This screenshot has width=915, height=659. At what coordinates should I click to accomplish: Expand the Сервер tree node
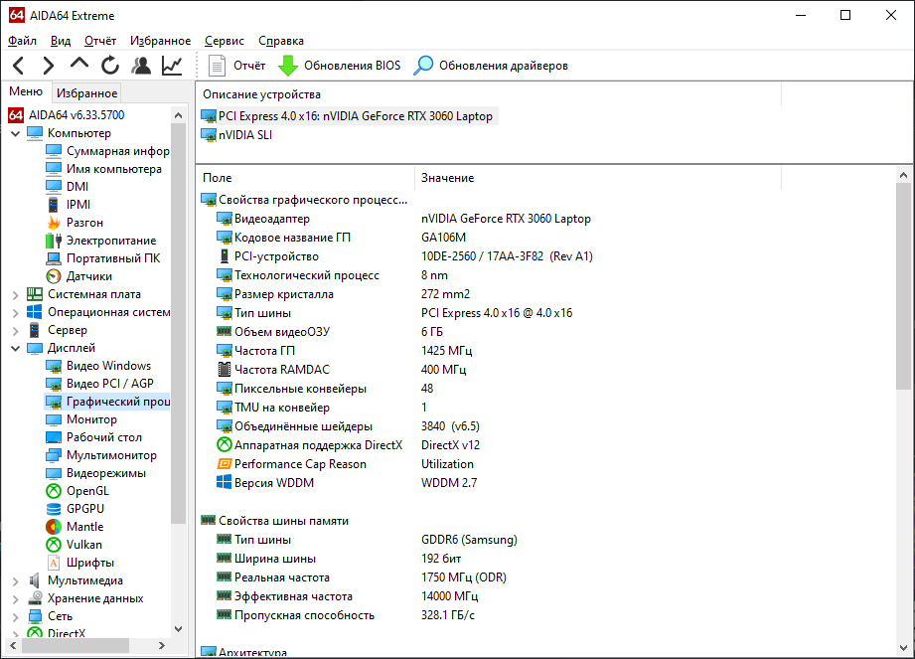pos(16,331)
